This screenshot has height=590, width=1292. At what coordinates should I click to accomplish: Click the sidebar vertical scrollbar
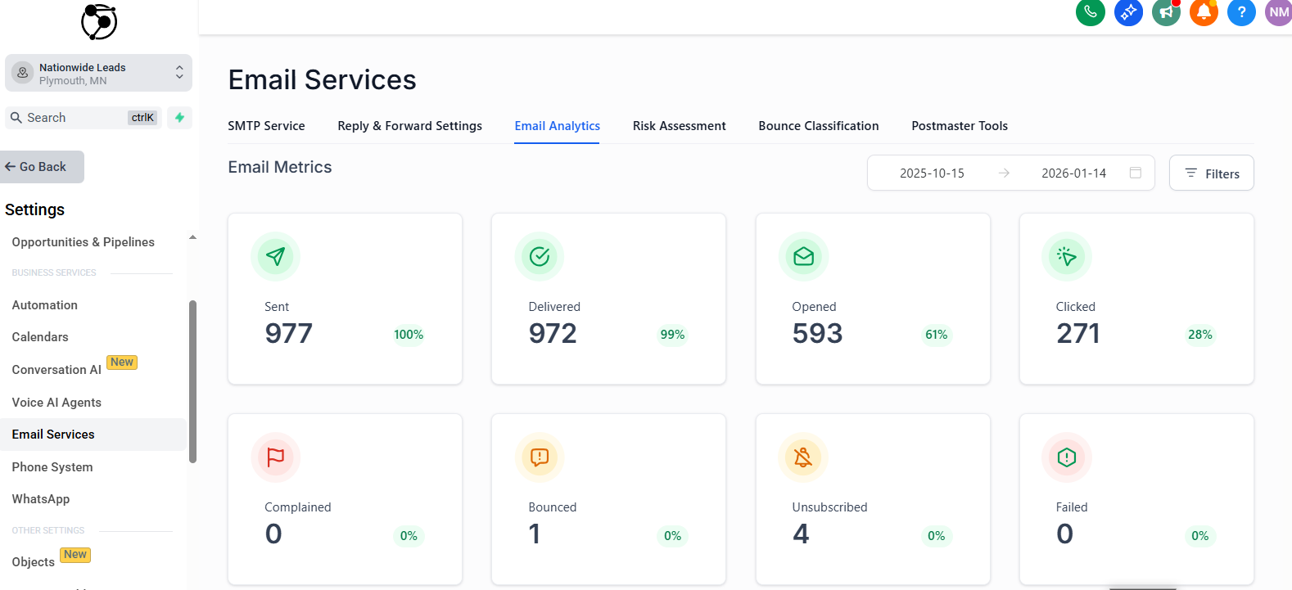(192, 381)
